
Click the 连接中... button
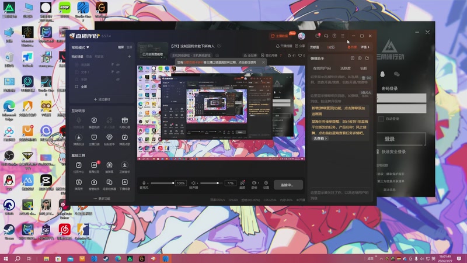coord(288,185)
